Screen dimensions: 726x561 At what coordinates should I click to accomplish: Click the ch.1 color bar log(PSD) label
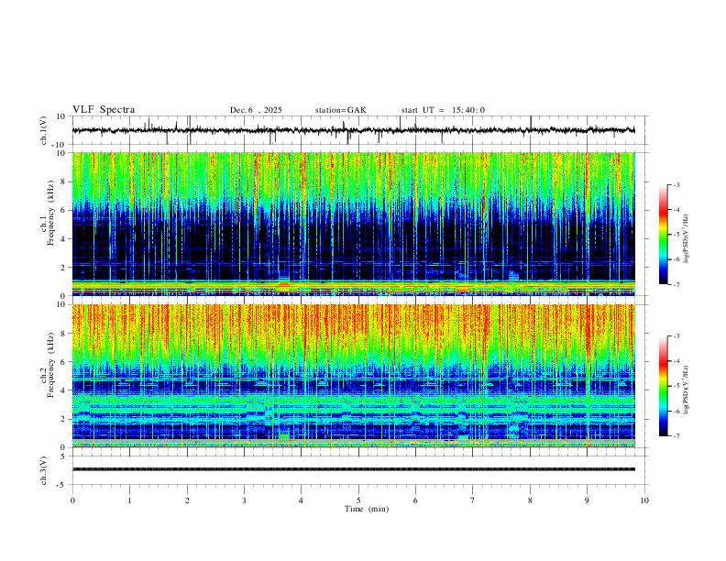tap(687, 239)
